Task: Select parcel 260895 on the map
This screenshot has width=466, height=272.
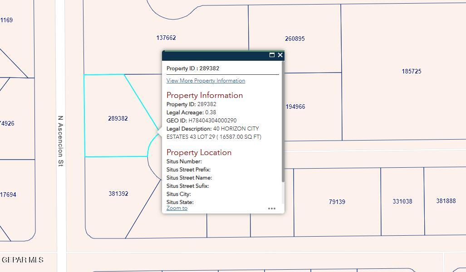Action: pos(294,39)
